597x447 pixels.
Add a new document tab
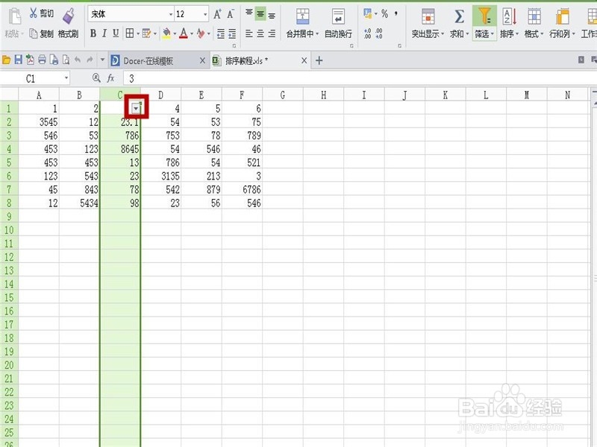(x=319, y=61)
